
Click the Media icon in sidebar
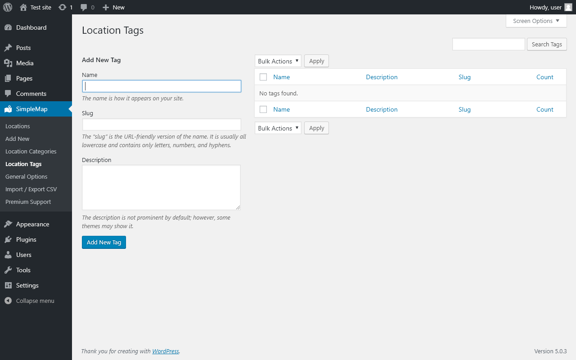coord(8,63)
